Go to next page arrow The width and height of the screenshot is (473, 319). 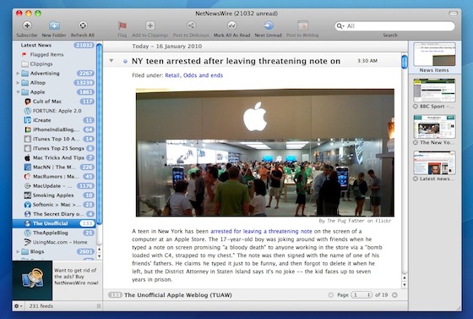[x=394, y=294]
